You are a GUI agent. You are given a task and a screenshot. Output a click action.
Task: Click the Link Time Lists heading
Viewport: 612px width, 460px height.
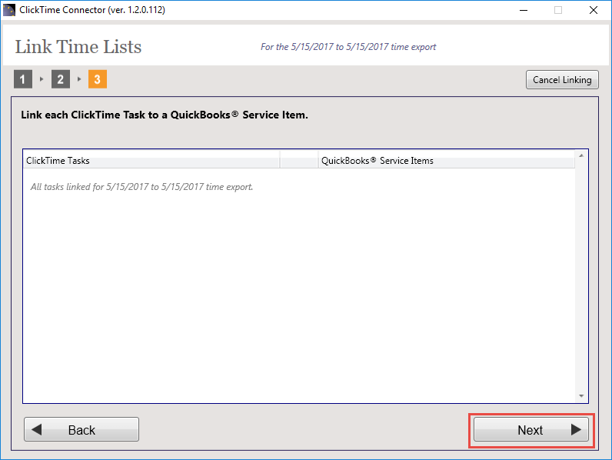pos(78,47)
